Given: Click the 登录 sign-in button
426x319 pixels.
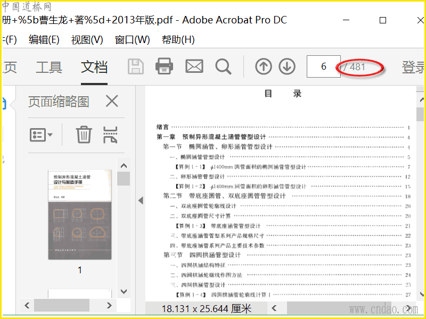Looking at the screenshot, I should (413, 67).
